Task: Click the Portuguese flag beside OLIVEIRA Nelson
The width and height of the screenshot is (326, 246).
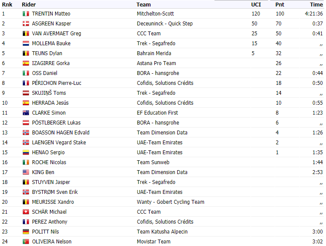Action: pos(25,242)
